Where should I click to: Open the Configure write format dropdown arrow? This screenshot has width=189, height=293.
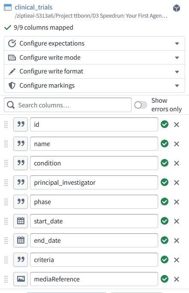177,72
